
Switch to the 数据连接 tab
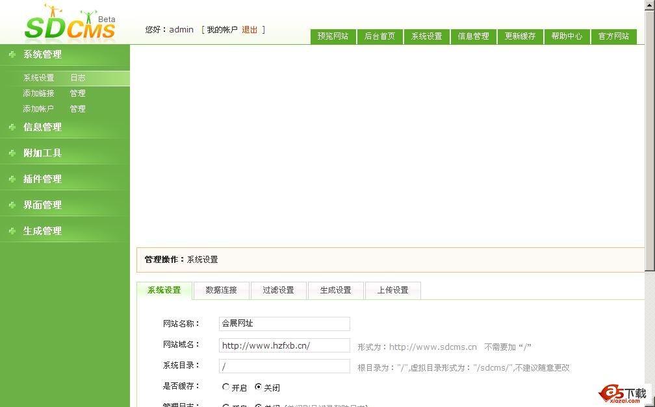tap(221, 290)
